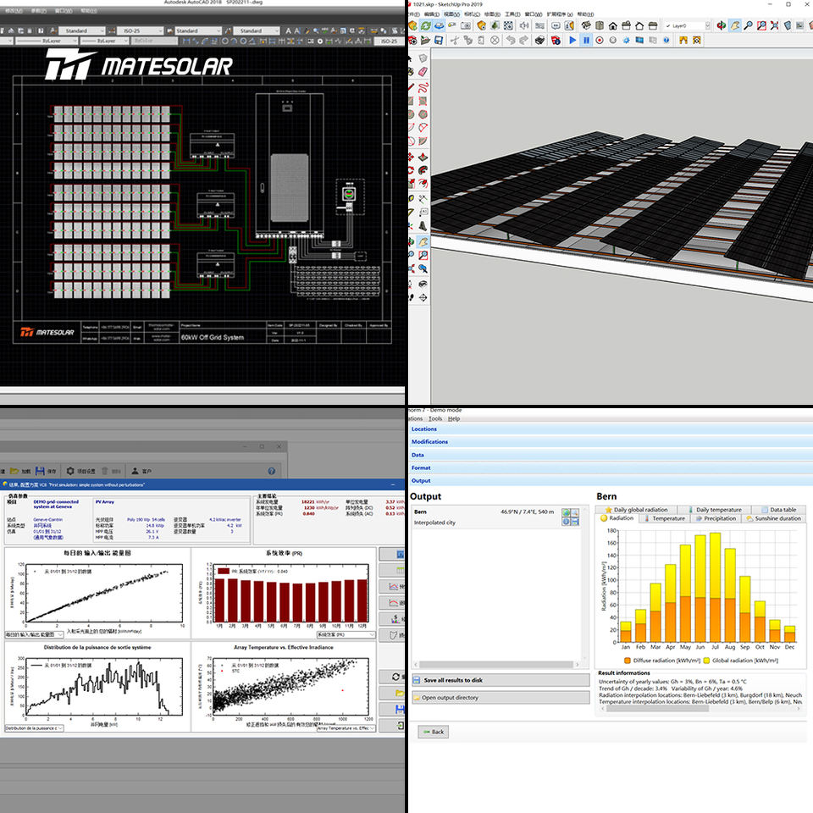Click the Back button
The image size is (813, 813).
point(433,732)
